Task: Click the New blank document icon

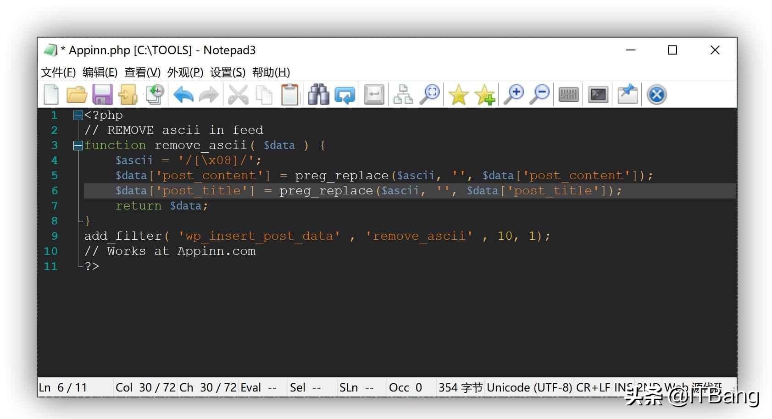Action: tap(51, 94)
